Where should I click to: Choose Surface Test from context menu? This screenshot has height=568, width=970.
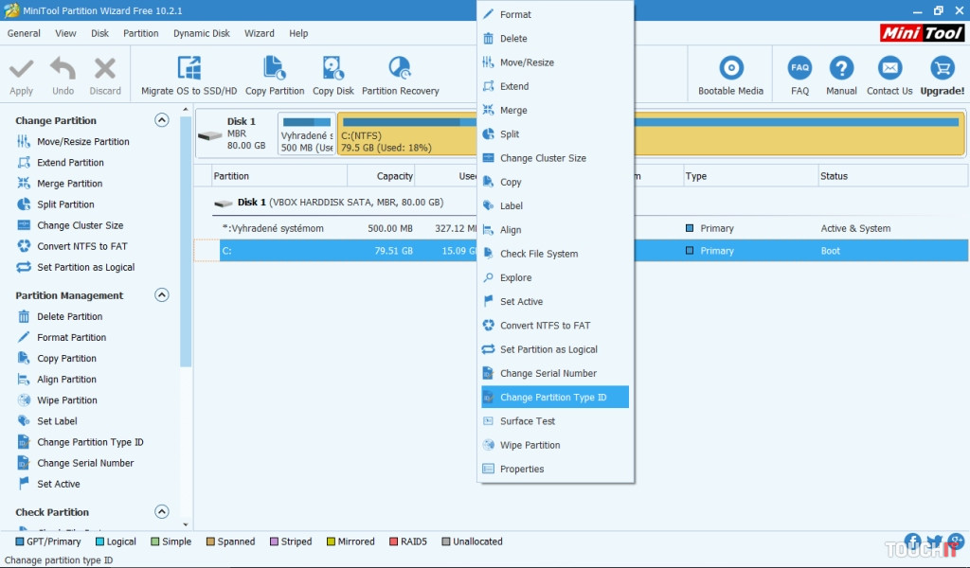pos(528,421)
